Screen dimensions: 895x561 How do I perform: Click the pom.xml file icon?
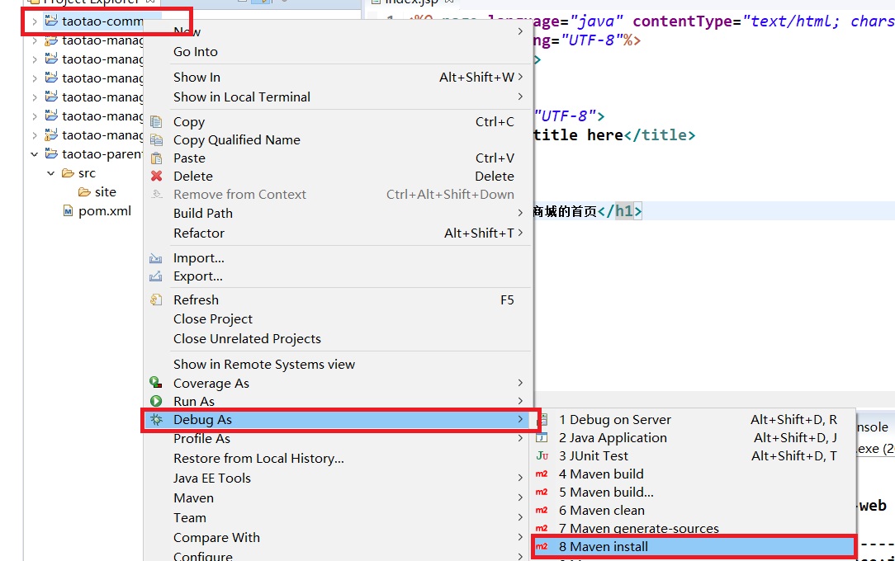point(68,211)
